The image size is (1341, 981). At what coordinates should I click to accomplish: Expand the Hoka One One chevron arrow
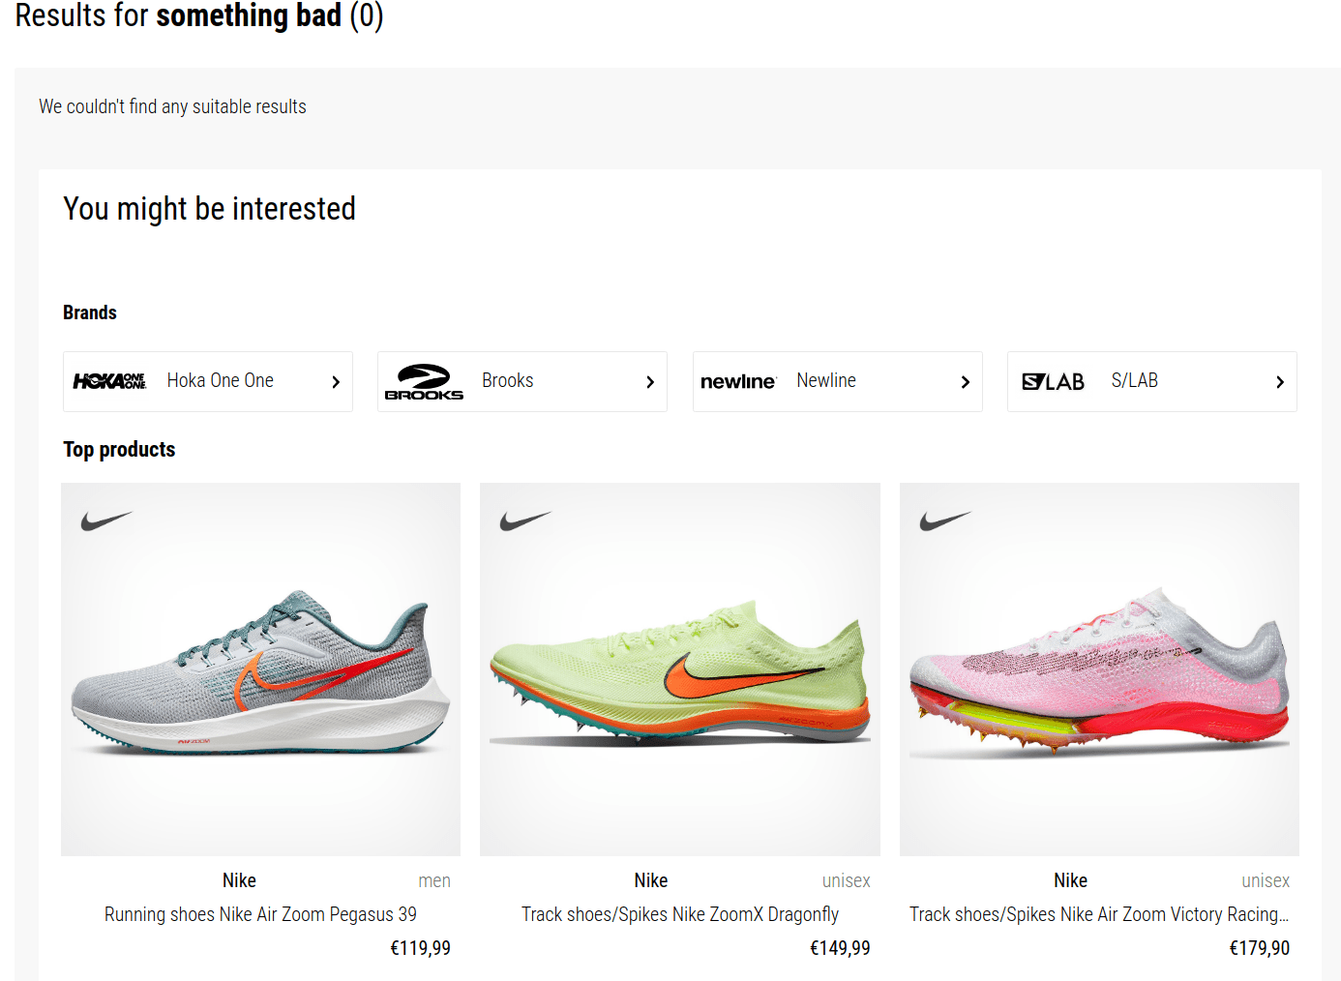(x=336, y=382)
